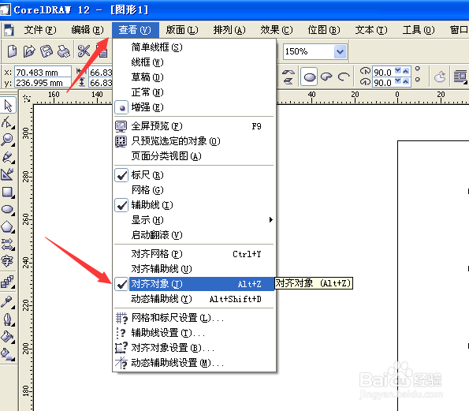
Task: Choose Arc shape on property bar
Action: (x=344, y=77)
